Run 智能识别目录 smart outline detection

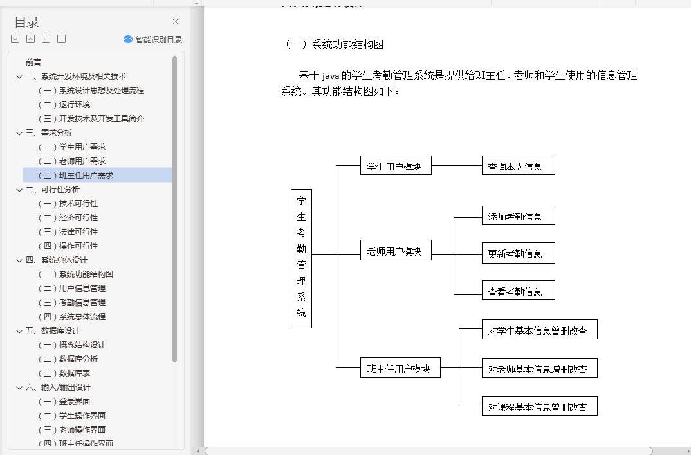pyautogui.click(x=152, y=39)
